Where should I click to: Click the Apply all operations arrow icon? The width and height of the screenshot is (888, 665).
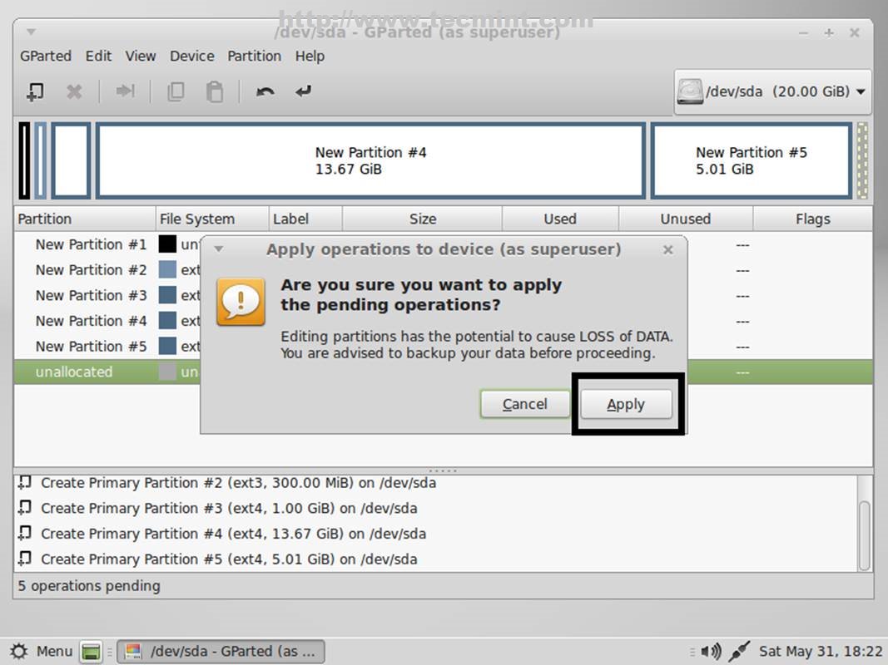304,91
